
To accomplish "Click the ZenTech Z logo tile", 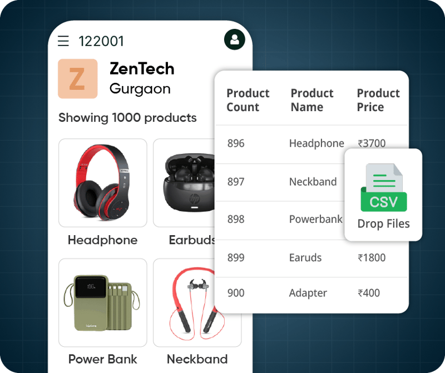I will pyautogui.click(x=78, y=78).
